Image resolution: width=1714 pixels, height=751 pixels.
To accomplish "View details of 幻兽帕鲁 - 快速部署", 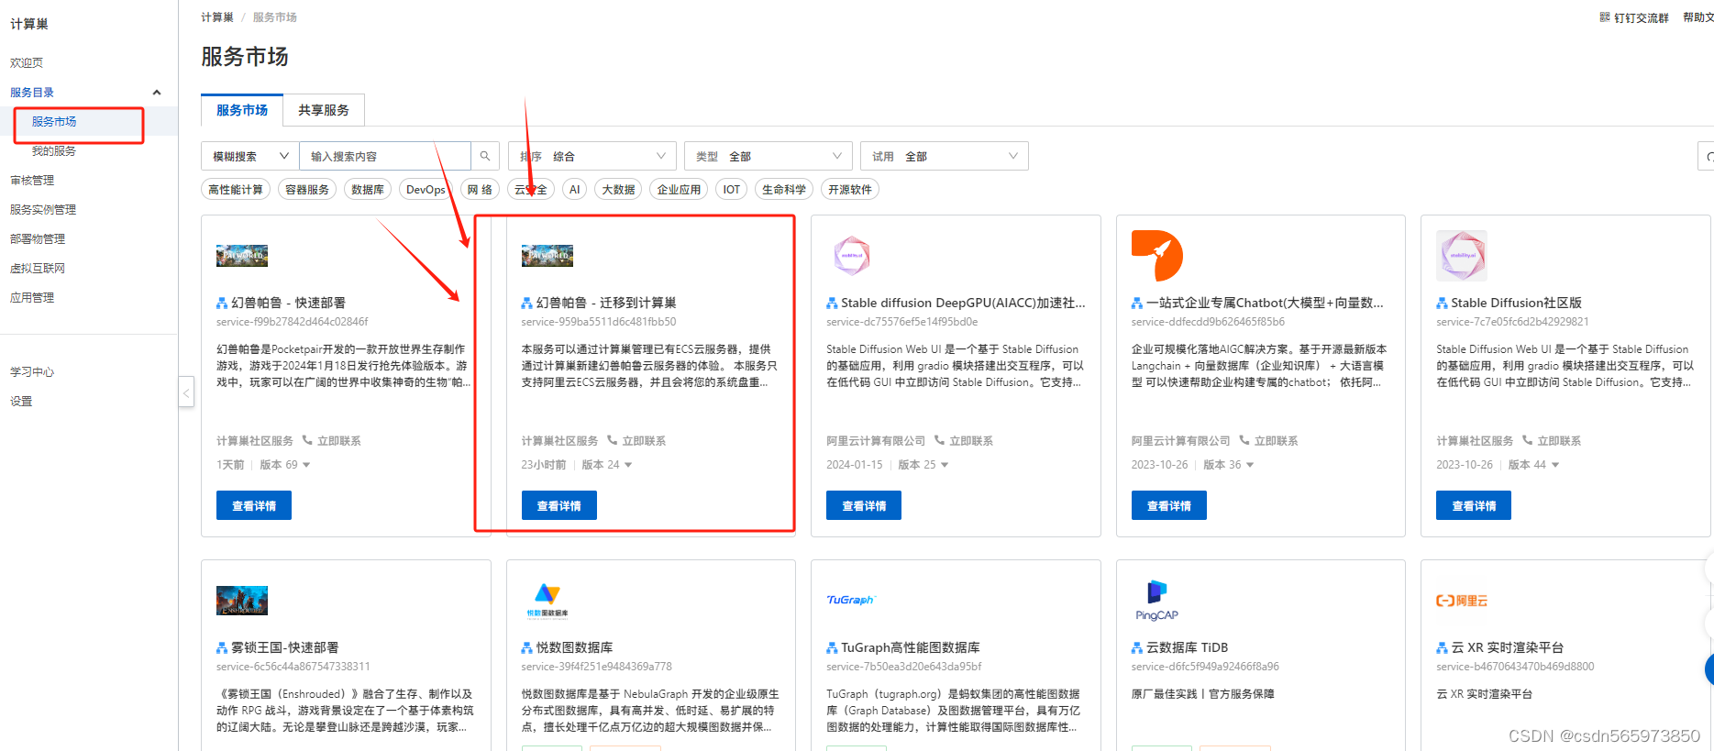I will (x=254, y=505).
